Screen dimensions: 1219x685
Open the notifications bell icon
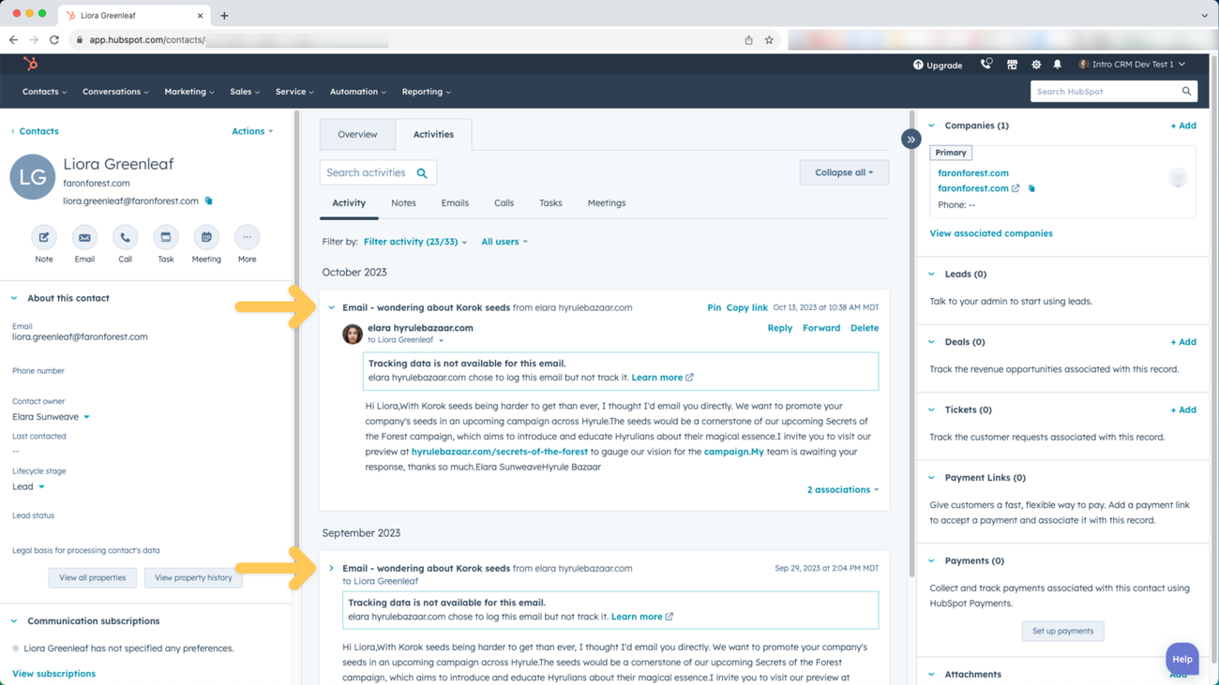point(1057,64)
